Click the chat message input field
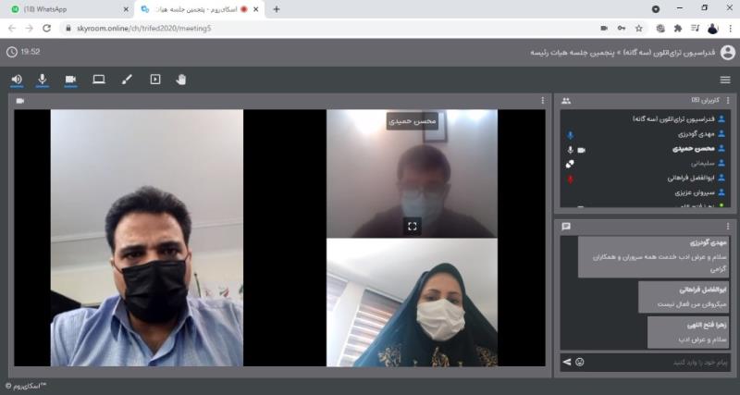The height and width of the screenshot is (395, 740). [x=659, y=363]
